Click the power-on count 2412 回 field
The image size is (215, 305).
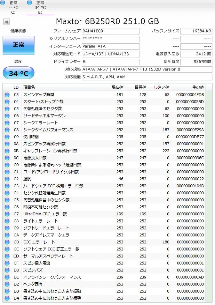[196, 54]
